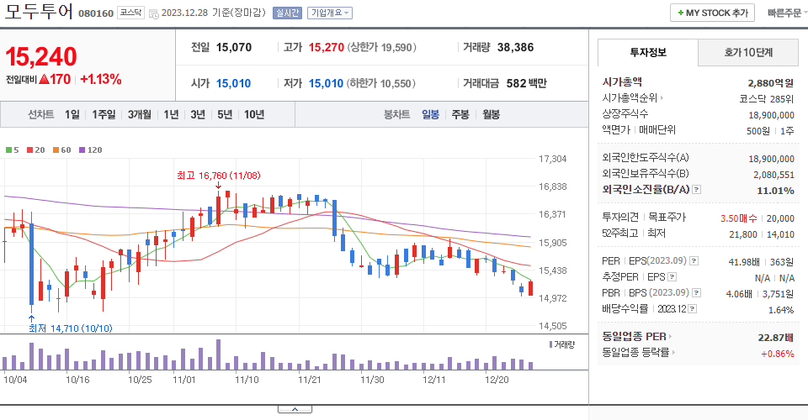The image size is (808, 420).
Task: Open the 빠른주문 dropdown
Action: 786,13
